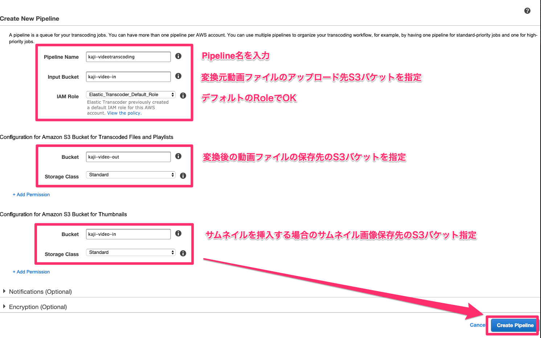Select the Thumbnails Bucket input field
The height and width of the screenshot is (338, 541).
click(x=128, y=234)
